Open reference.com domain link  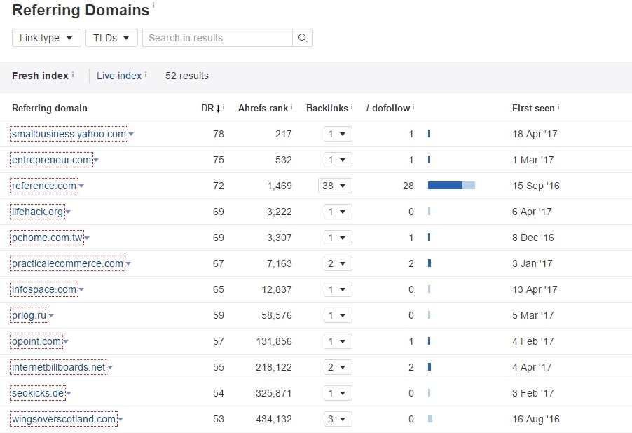tap(44, 186)
